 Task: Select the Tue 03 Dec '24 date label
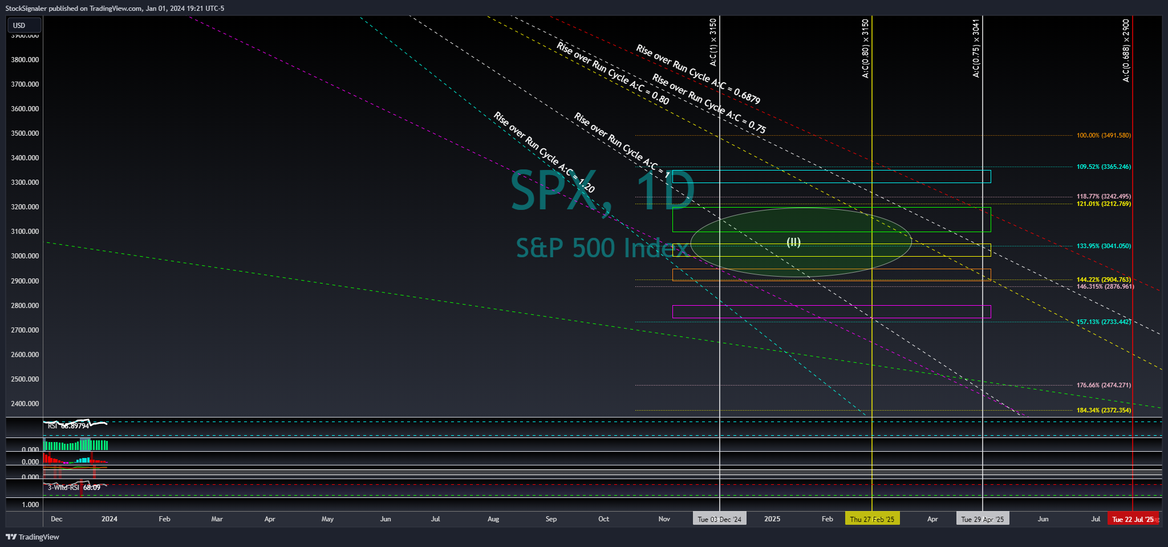point(720,519)
